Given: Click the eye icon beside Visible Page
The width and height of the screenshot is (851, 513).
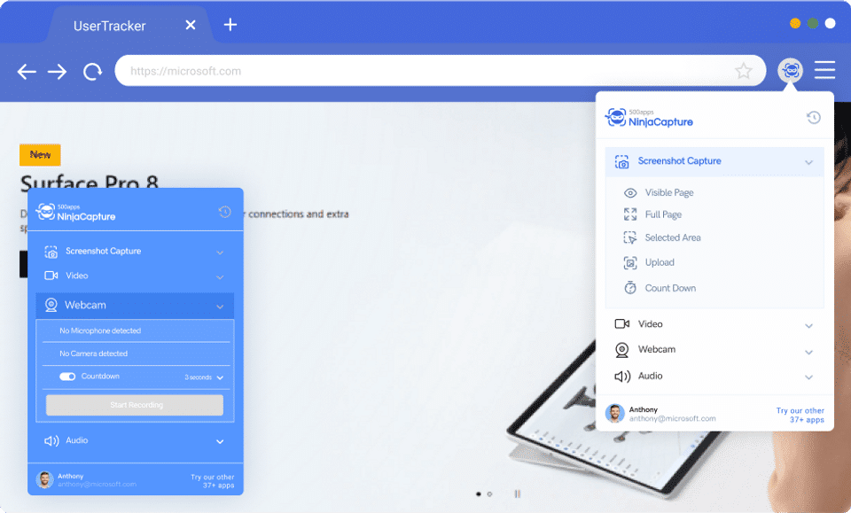Looking at the screenshot, I should pyautogui.click(x=630, y=193).
